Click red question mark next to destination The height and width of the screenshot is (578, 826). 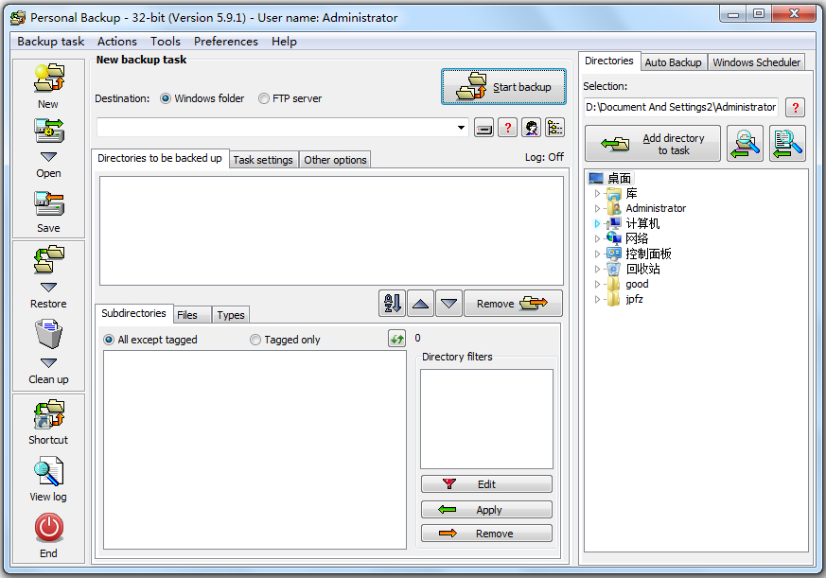pyautogui.click(x=507, y=128)
